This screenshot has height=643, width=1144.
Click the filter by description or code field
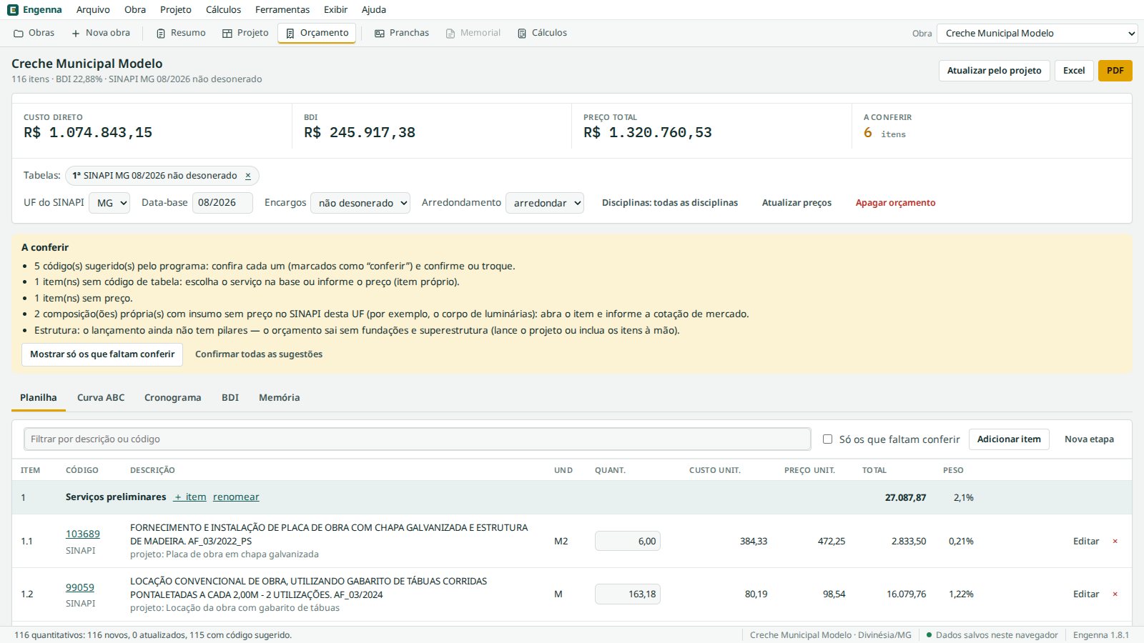[x=418, y=439]
